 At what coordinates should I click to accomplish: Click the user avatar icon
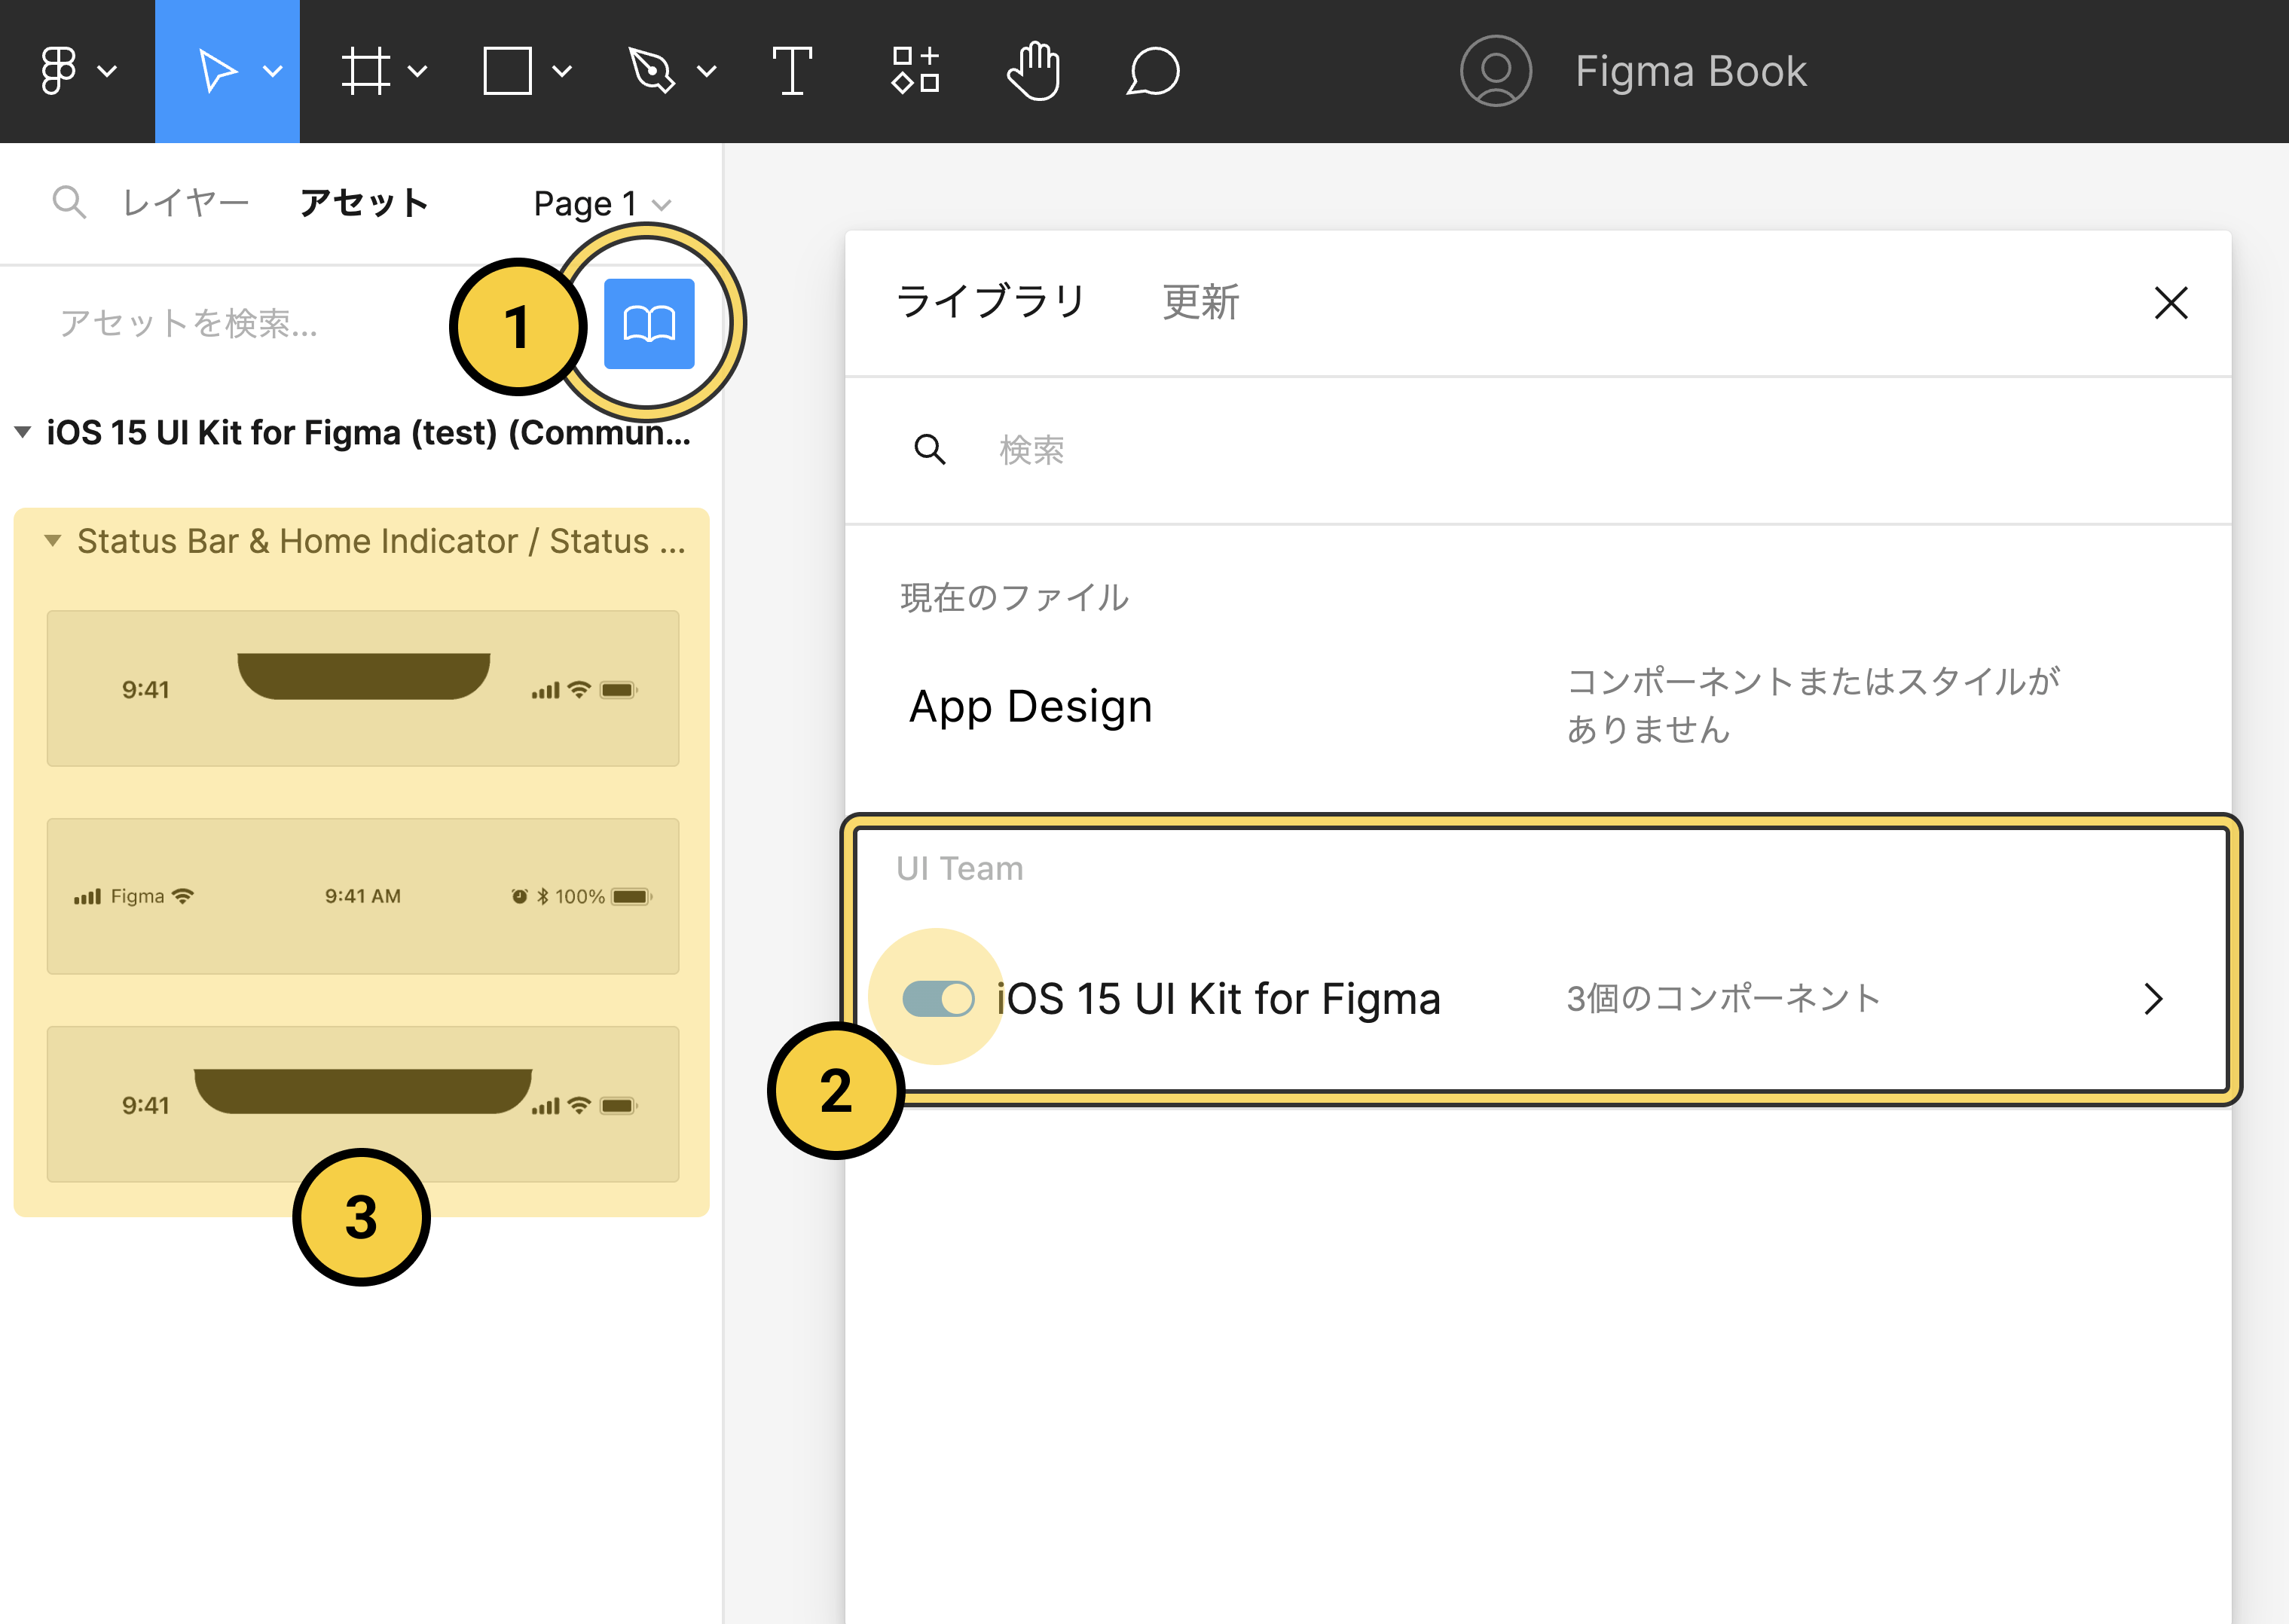pyautogui.click(x=1496, y=71)
